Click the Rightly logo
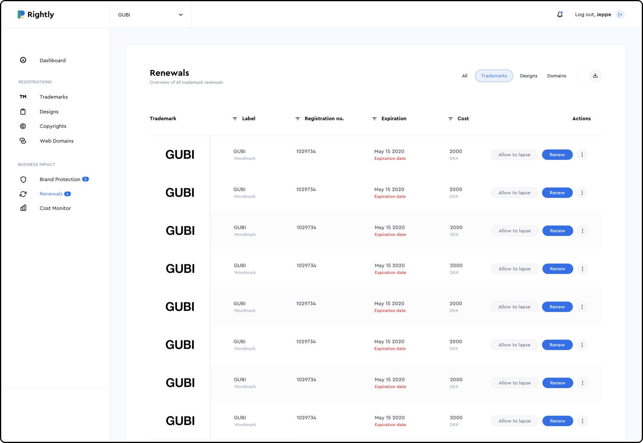 point(36,14)
